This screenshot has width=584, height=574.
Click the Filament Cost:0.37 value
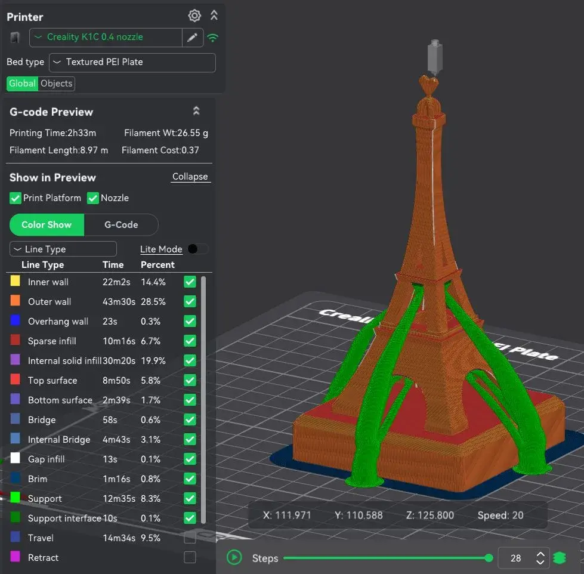(x=160, y=150)
